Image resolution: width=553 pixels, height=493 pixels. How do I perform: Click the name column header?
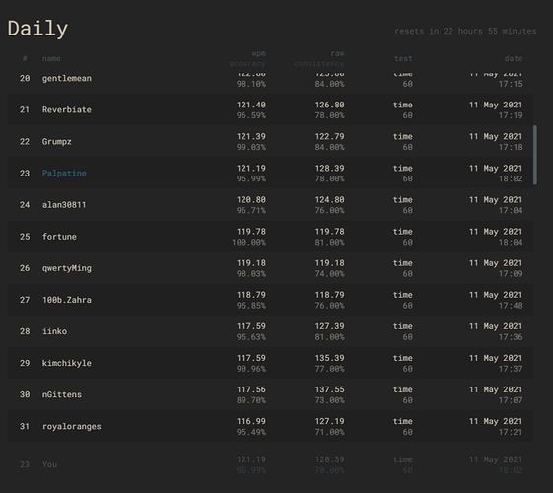pyautogui.click(x=51, y=58)
